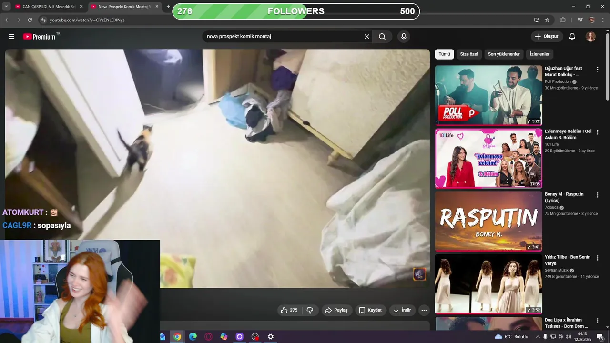
Task: Select the İzlenenler filter chip
Action: pos(539,54)
